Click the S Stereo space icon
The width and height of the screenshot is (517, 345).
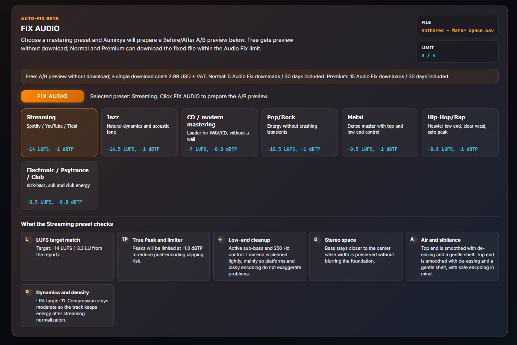point(316,240)
